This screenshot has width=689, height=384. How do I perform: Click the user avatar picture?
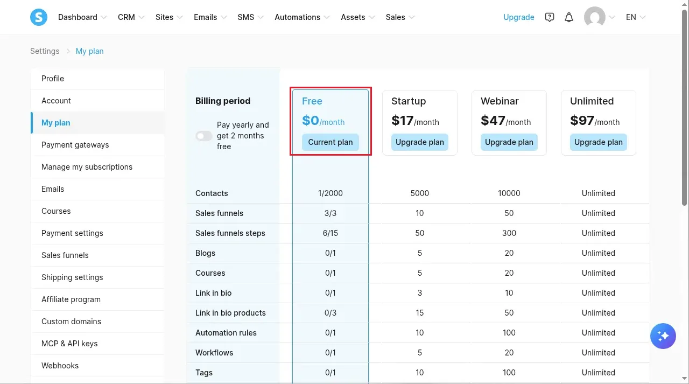(x=595, y=17)
